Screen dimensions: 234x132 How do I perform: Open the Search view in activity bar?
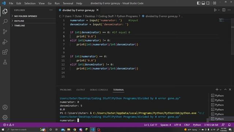pyautogui.click(x=5, y=21)
